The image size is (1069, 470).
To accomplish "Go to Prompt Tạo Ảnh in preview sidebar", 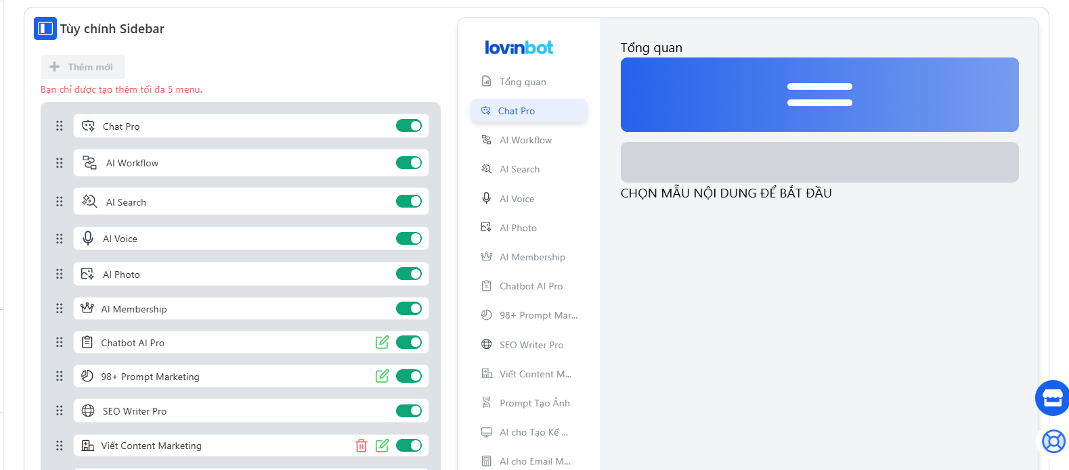I will 534,403.
